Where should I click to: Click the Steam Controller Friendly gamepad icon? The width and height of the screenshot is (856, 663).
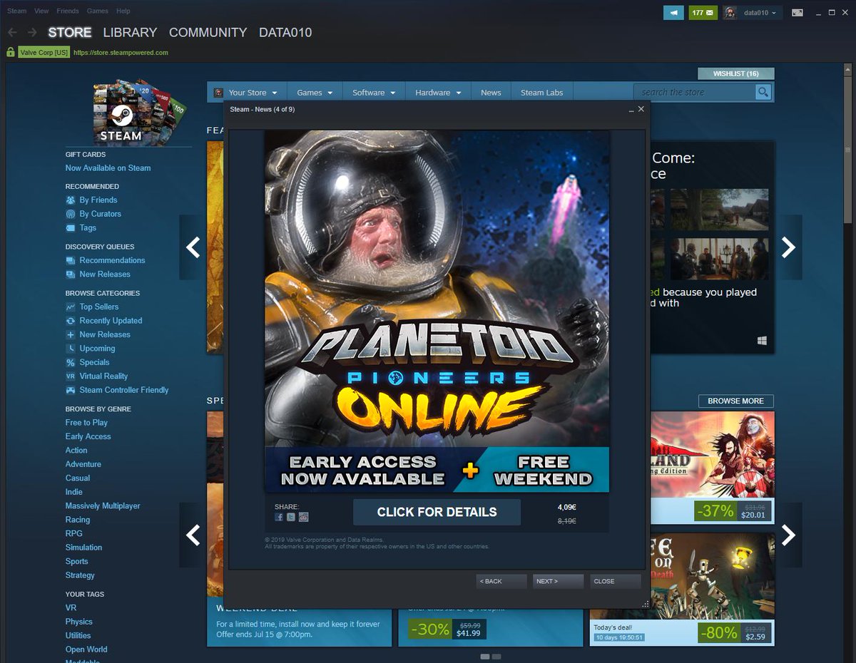(71, 390)
